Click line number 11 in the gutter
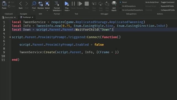 3,60
